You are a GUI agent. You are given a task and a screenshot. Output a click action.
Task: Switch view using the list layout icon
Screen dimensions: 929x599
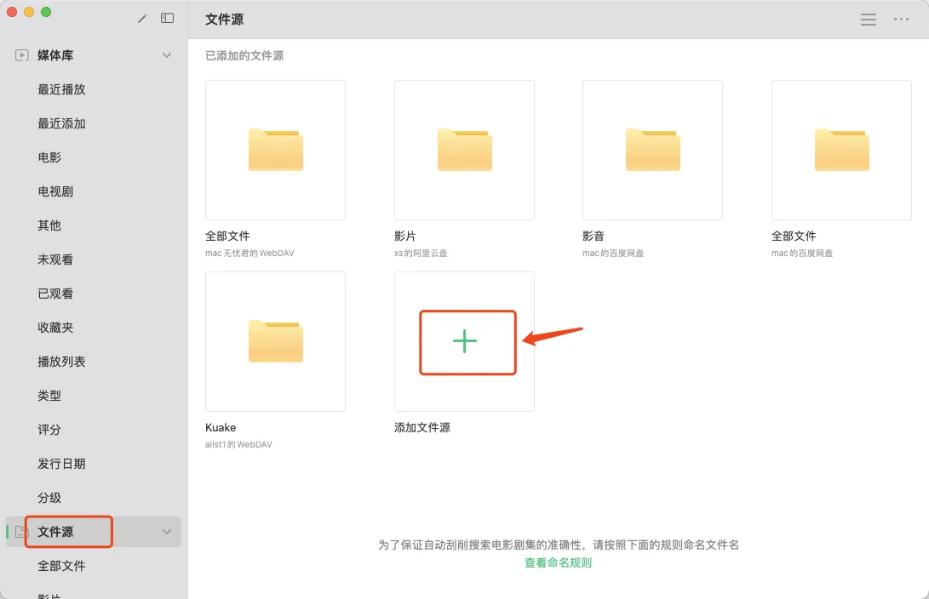[869, 20]
